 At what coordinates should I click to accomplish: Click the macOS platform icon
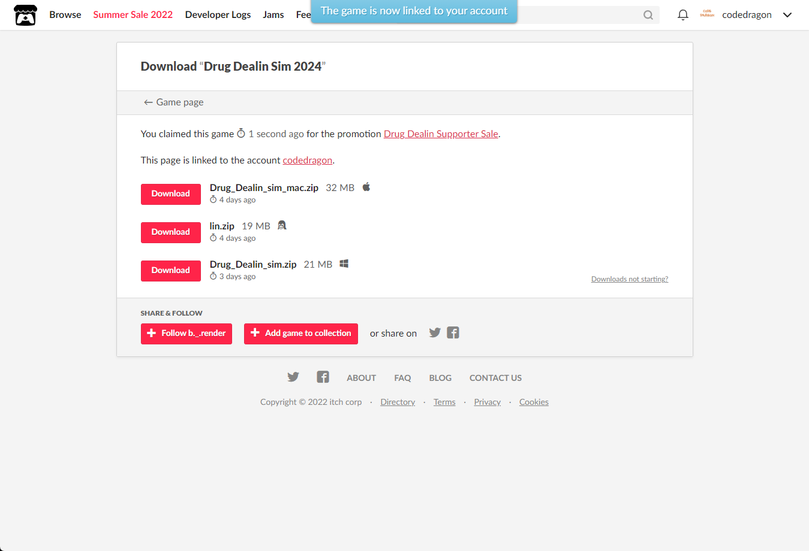366,187
